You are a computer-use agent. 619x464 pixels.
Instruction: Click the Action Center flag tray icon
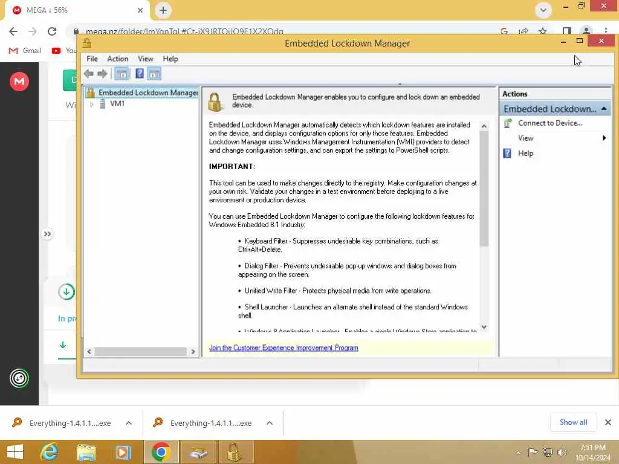pyautogui.click(x=533, y=452)
